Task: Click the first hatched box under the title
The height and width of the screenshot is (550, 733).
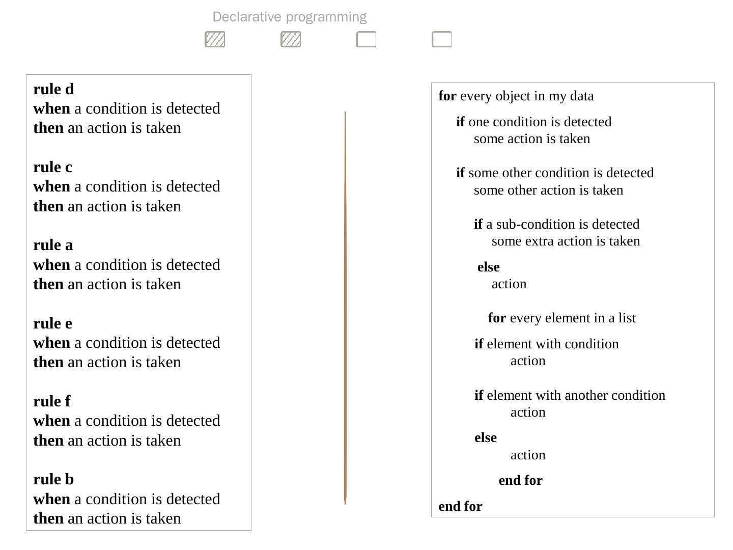Action: [x=215, y=39]
